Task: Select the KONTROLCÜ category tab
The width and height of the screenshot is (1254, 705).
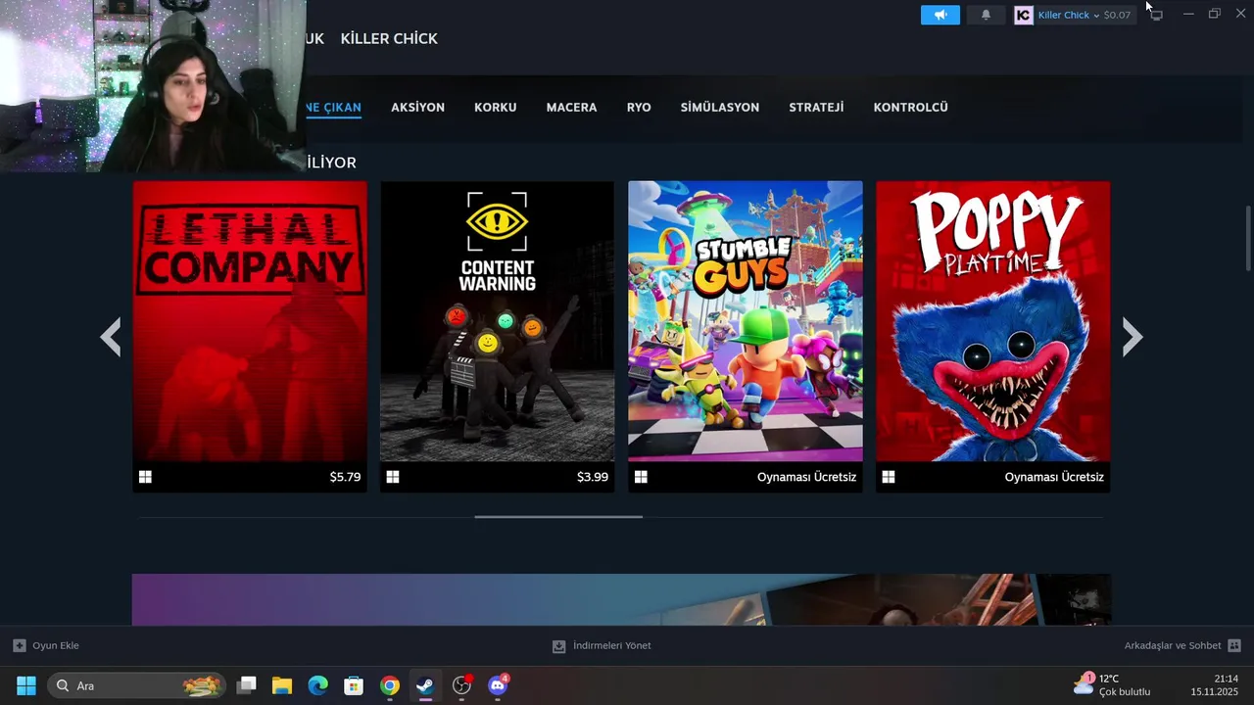Action: pos(910,107)
